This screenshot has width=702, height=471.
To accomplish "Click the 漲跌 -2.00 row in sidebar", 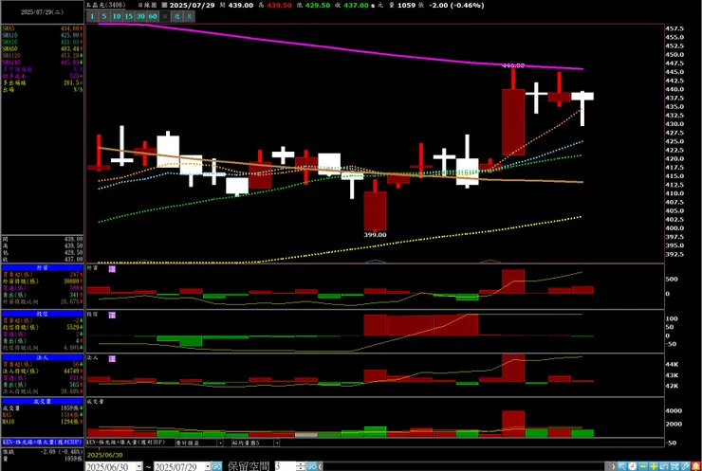I will tap(42, 452).
